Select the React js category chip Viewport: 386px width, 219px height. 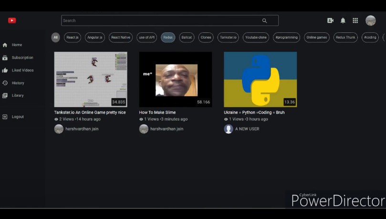[73, 37]
